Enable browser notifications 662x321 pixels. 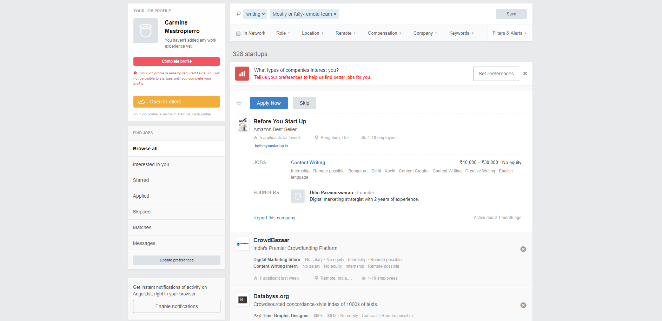[177, 306]
